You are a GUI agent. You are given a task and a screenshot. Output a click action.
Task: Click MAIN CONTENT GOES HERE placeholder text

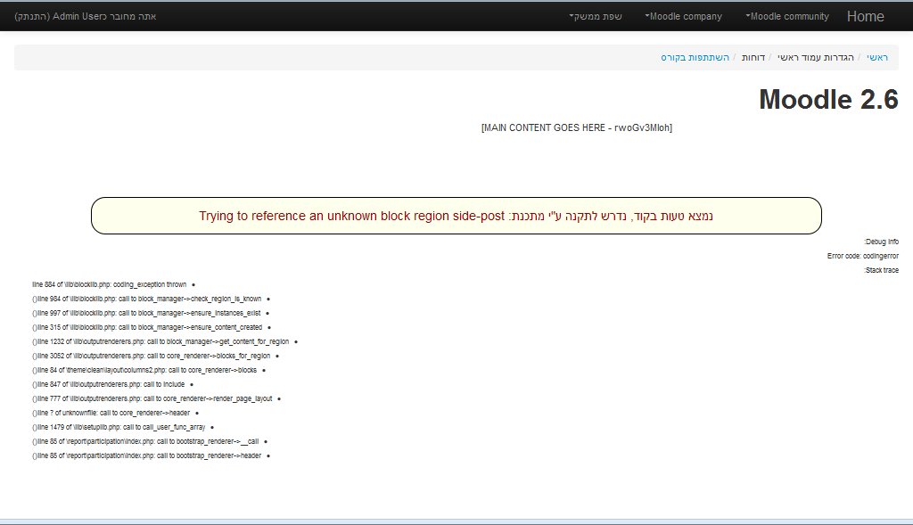click(577, 127)
